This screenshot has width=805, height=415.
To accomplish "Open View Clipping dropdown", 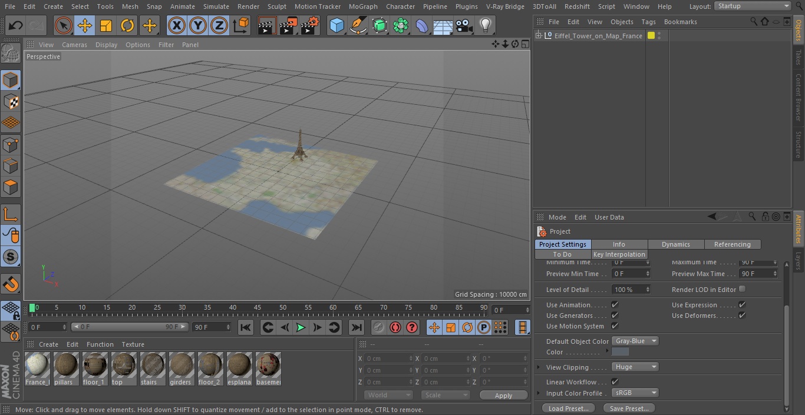I will [635, 367].
